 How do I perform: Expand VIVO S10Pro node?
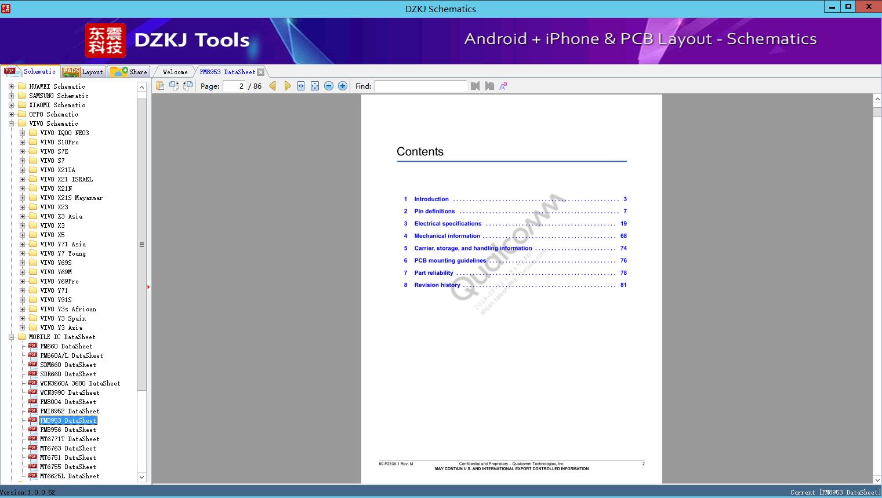click(22, 142)
